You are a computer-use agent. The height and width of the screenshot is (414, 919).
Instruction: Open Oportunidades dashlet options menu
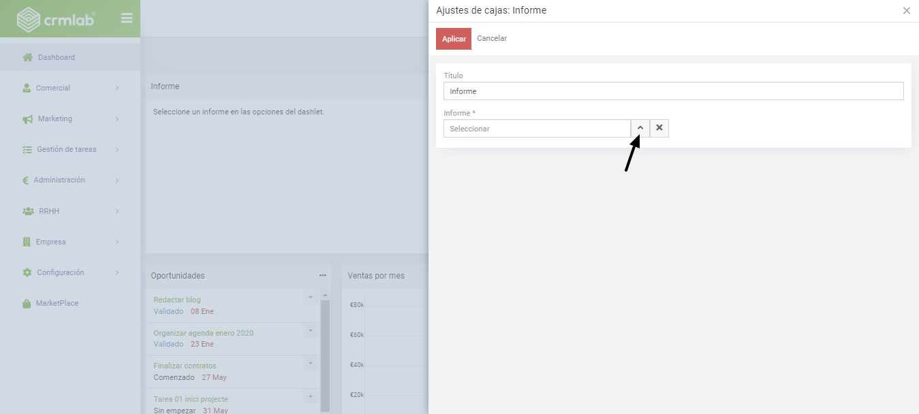pos(322,275)
